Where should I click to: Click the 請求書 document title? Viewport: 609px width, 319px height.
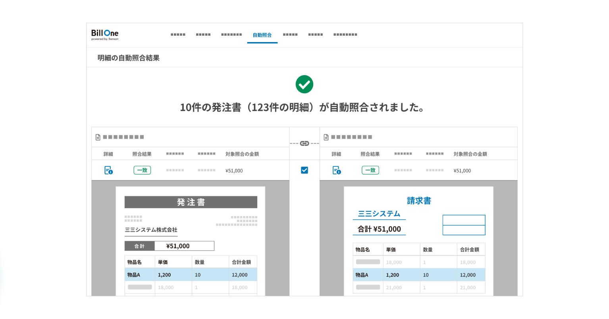pos(419,201)
